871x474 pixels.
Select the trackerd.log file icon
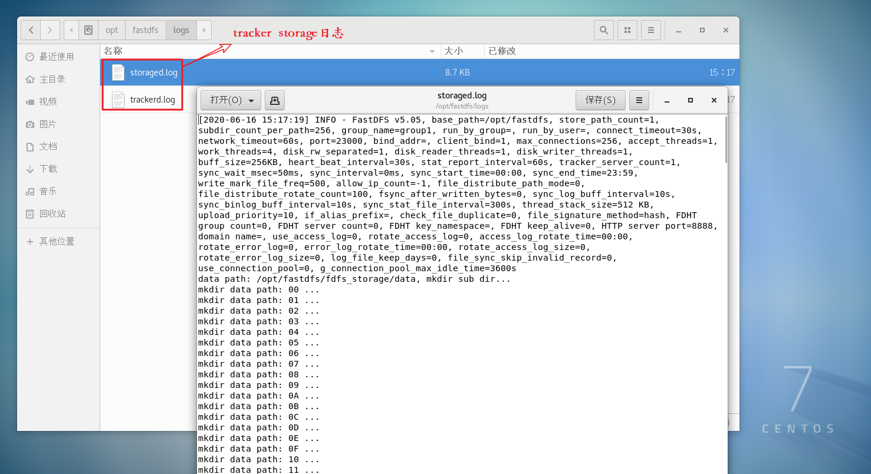coord(118,100)
